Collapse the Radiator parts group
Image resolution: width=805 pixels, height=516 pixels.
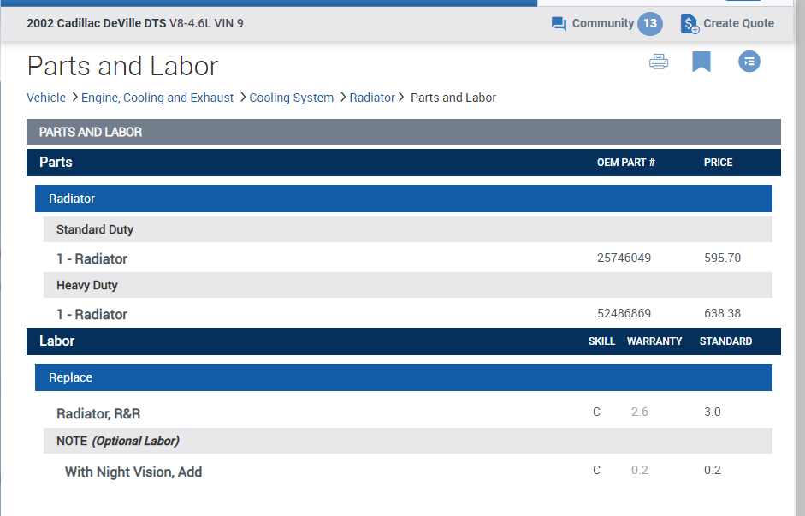404,199
